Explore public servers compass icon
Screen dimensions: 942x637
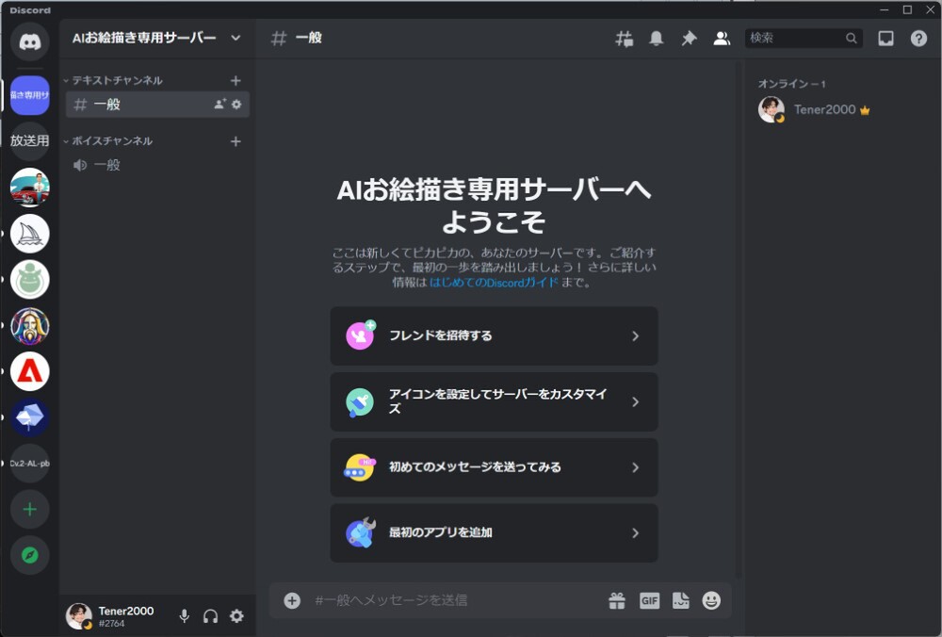click(x=29, y=555)
